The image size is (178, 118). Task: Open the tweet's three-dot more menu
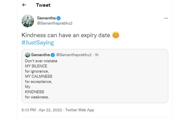tap(166, 18)
